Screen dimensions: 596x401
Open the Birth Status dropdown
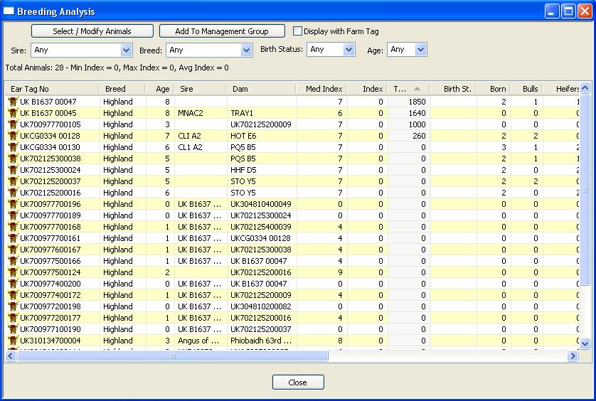point(348,50)
